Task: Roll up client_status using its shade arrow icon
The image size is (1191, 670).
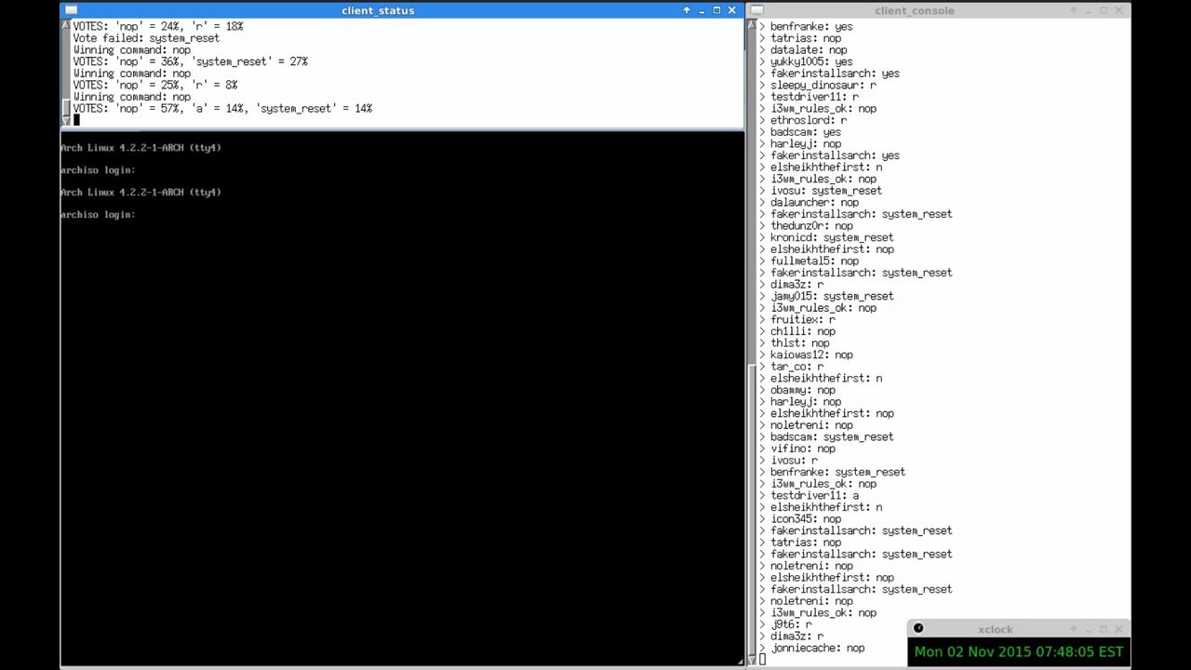Action: tap(686, 10)
